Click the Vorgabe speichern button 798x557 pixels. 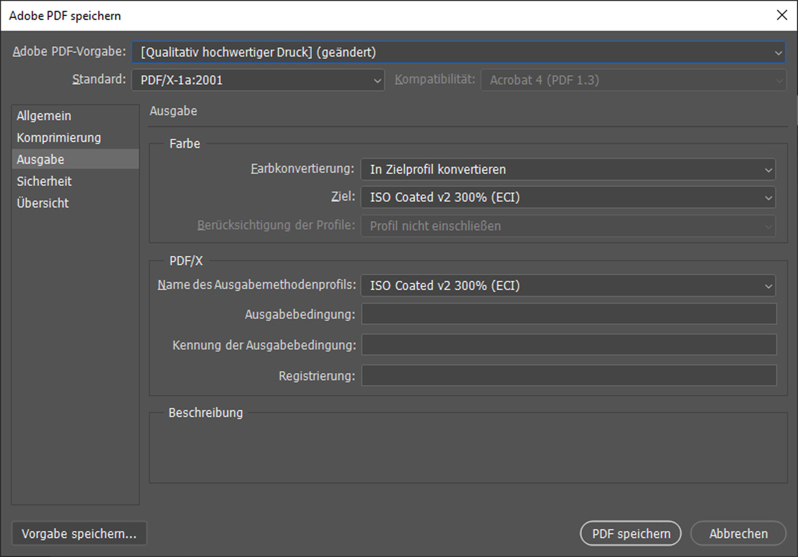[x=79, y=533]
